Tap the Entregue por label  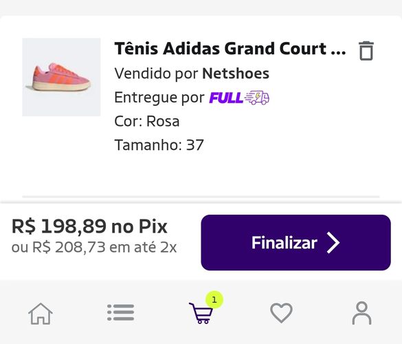(x=159, y=98)
